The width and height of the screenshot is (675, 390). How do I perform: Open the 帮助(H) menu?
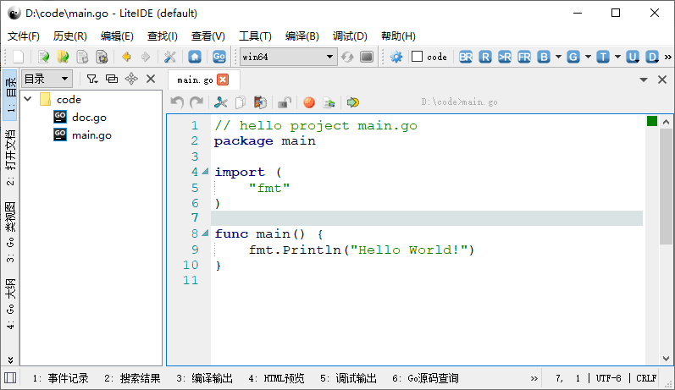[x=398, y=36]
